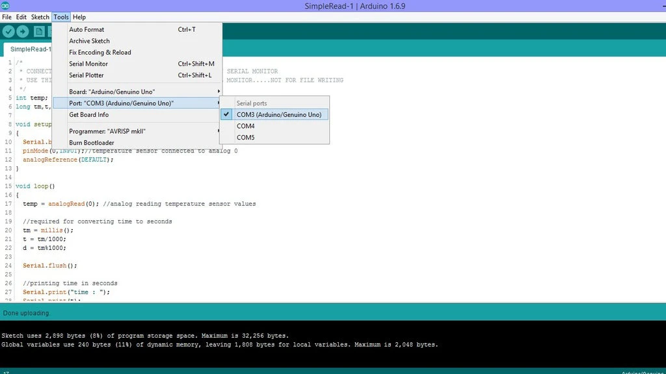The image size is (666, 374).
Task: Click Get Board Info
Action: click(x=89, y=115)
